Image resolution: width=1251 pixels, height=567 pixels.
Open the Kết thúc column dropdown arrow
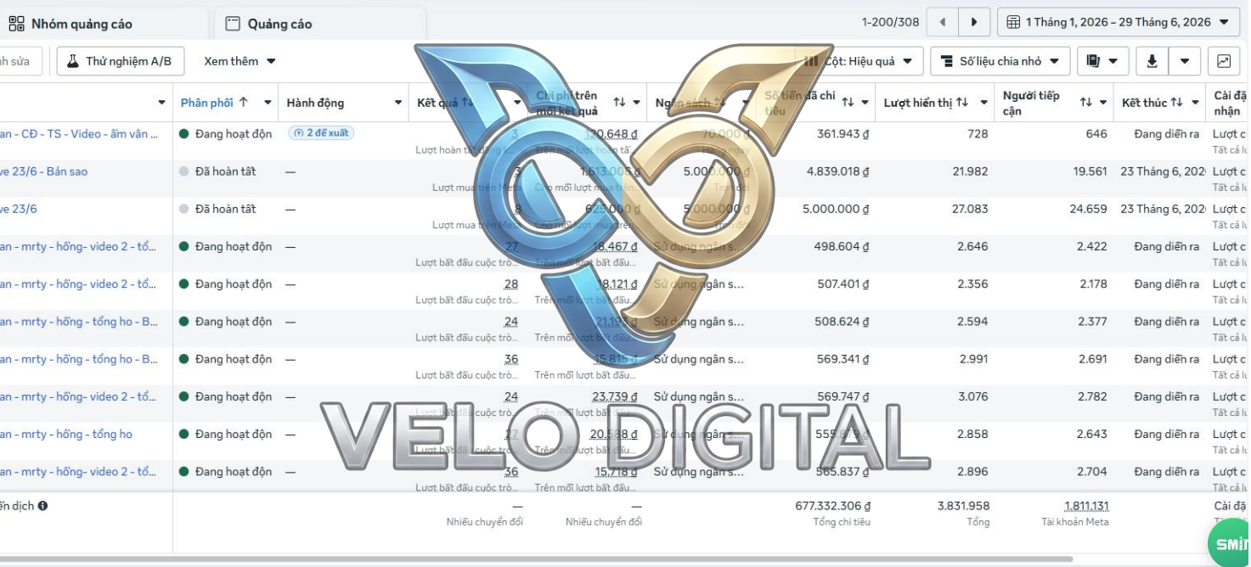coord(1196,103)
